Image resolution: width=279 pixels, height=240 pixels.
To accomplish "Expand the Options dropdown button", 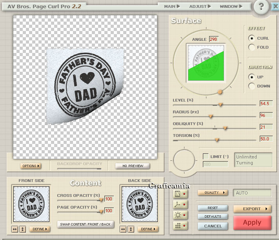I will 31,166.
